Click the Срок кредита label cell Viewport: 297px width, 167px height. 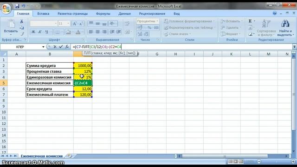click(50, 89)
